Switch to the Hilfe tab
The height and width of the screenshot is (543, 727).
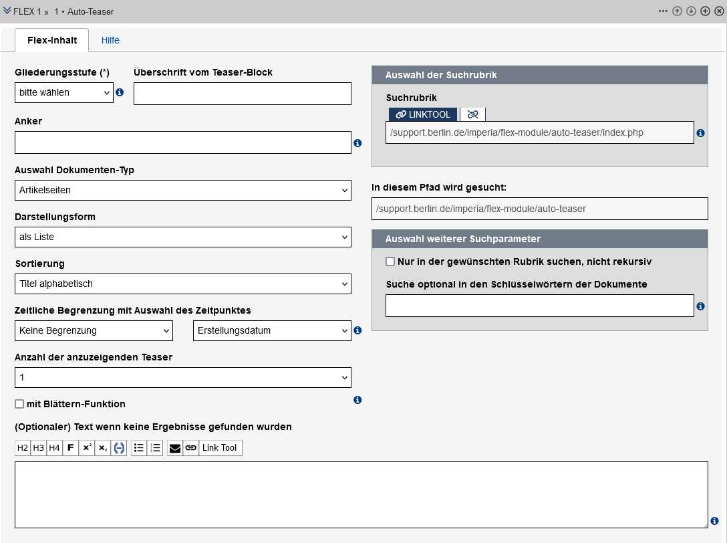coord(110,40)
